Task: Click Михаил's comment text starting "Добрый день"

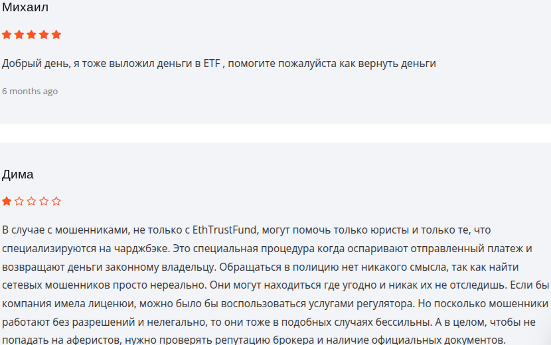Action: [218, 64]
